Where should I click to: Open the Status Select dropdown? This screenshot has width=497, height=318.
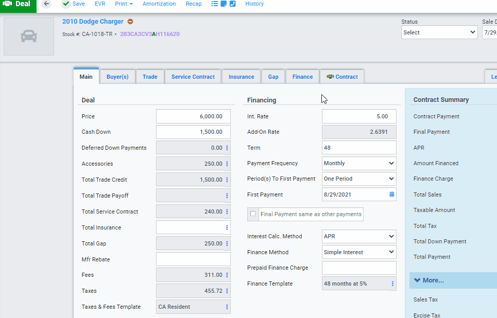pos(439,32)
